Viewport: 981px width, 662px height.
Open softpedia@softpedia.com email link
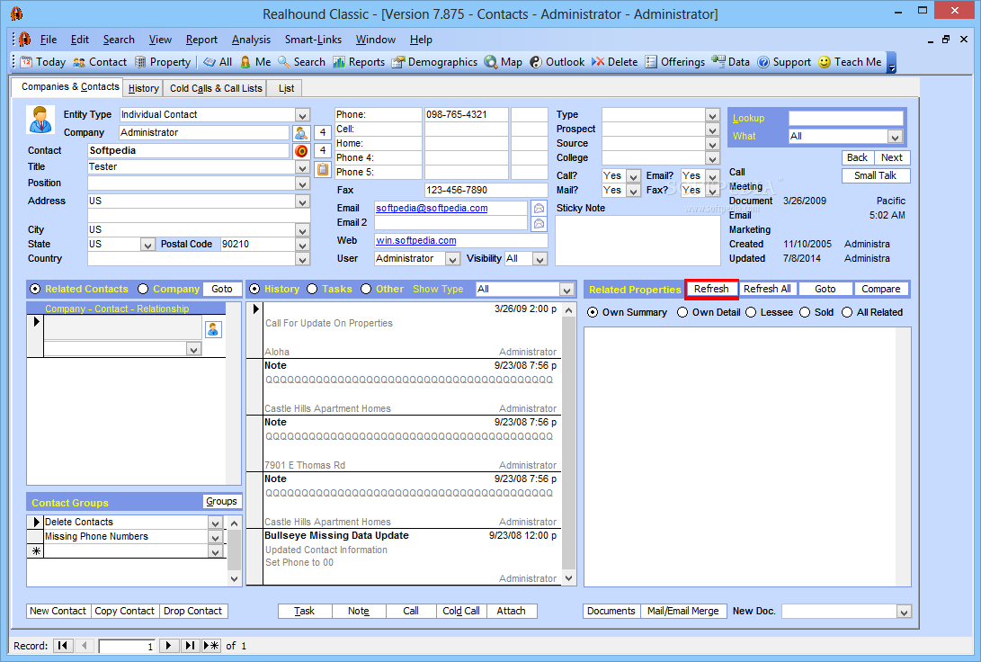pos(432,209)
